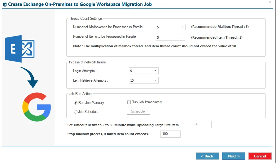Click the blue curved arrow graphic
The width and height of the screenshot is (276, 163).
pyautogui.click(x=29, y=77)
